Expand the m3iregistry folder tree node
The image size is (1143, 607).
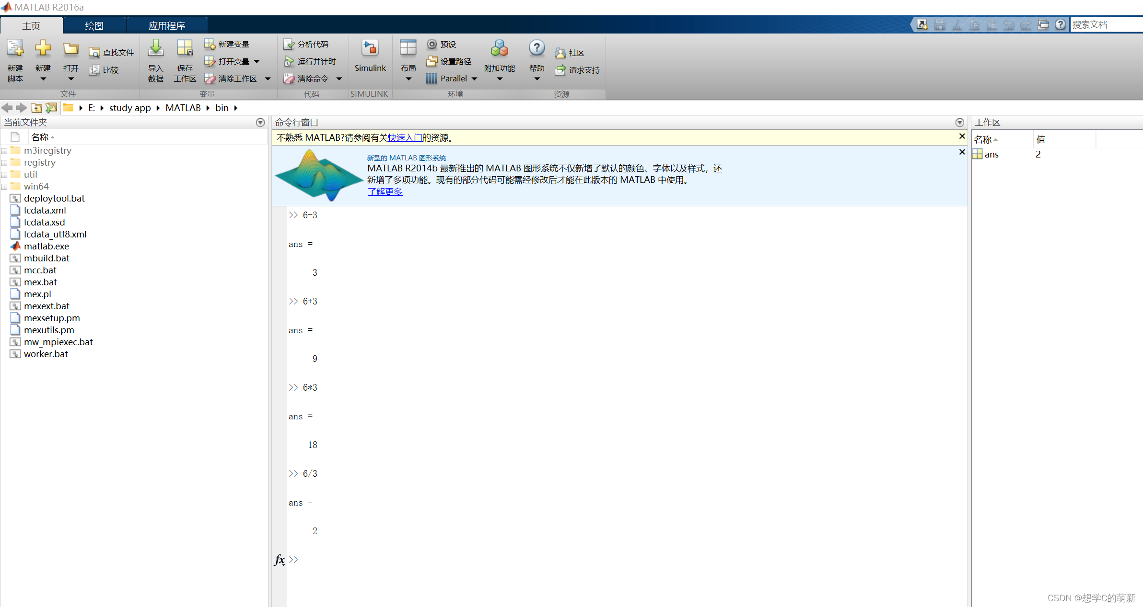[4, 151]
